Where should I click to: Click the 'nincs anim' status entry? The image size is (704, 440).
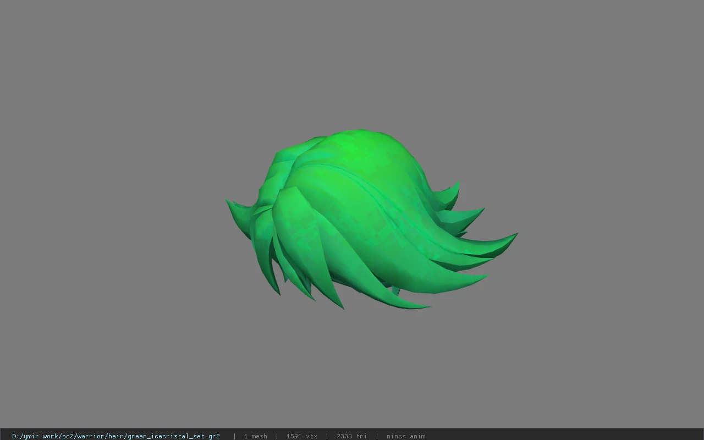pos(406,436)
